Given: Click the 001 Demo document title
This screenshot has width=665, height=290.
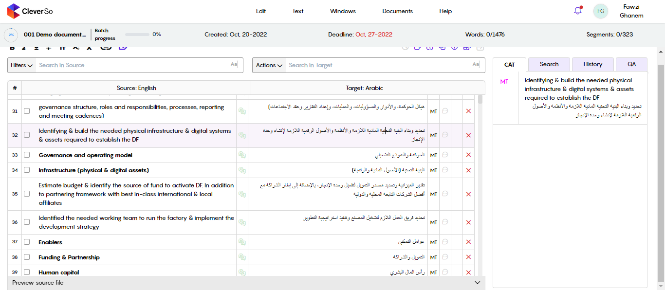Looking at the screenshot, I should pos(55,35).
